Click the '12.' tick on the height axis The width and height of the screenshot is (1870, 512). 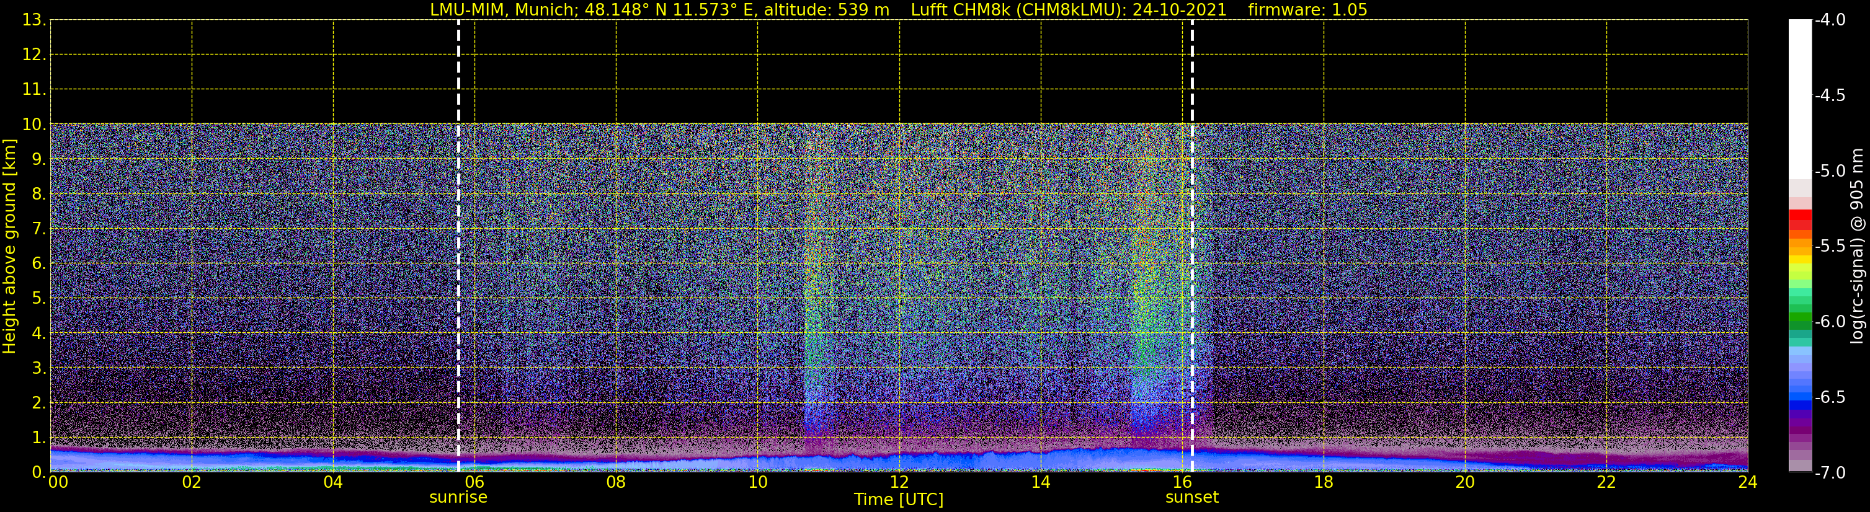34,55
